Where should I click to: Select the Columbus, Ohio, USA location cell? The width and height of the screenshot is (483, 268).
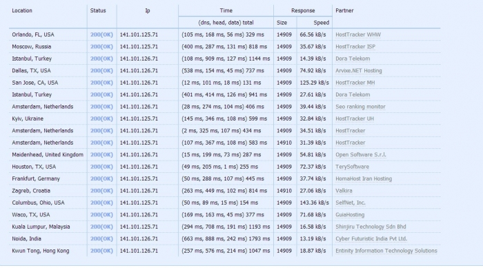point(38,203)
